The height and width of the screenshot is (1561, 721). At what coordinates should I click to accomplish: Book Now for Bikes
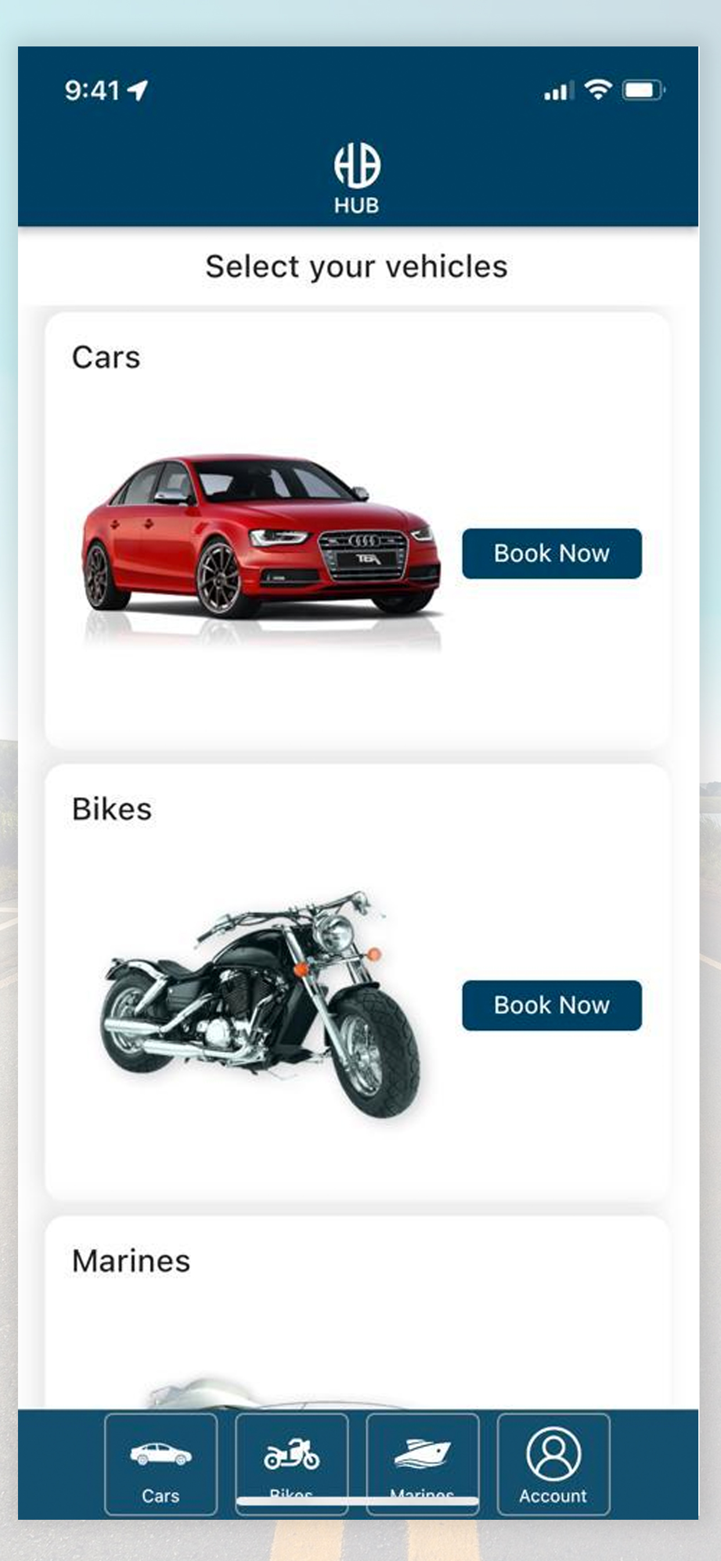[551, 1005]
